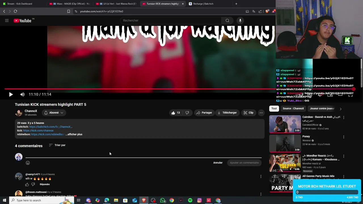Image resolution: width=363 pixels, height=204 pixels.
Task: Open the ba9chich.com ChannoX link
Action: (51, 127)
